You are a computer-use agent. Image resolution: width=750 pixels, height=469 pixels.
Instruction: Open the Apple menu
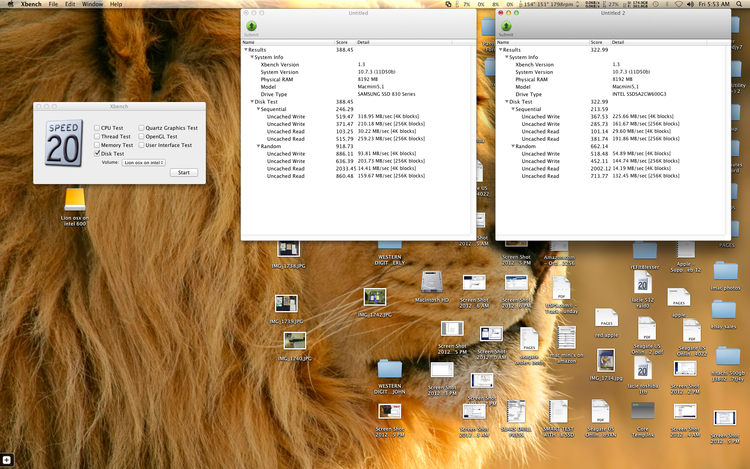click(11, 4)
